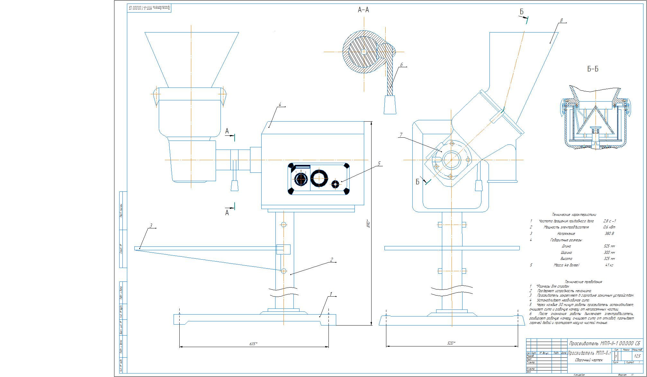Click the Б-Б section view label
This screenshot has height=377, width=647.
(593, 69)
